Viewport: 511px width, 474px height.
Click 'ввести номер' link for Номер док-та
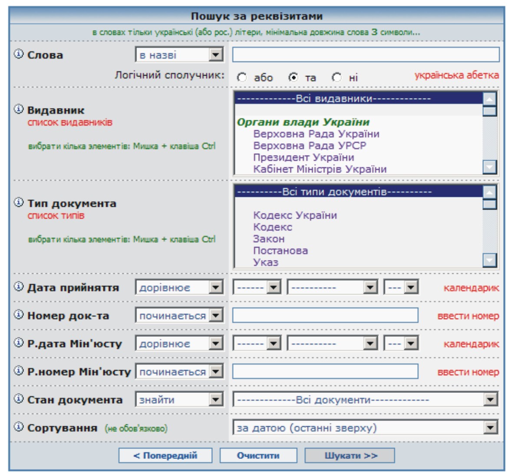[x=468, y=316]
